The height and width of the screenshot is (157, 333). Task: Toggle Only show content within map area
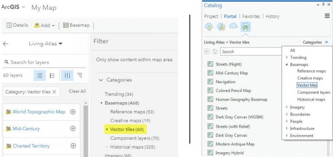click(134, 60)
